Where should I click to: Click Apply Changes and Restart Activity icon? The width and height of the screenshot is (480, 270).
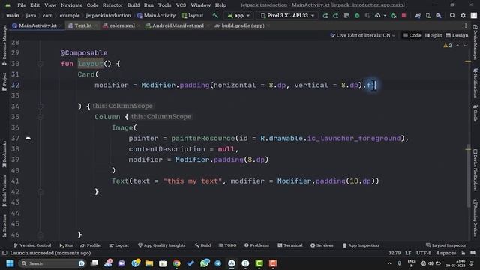[336, 15]
